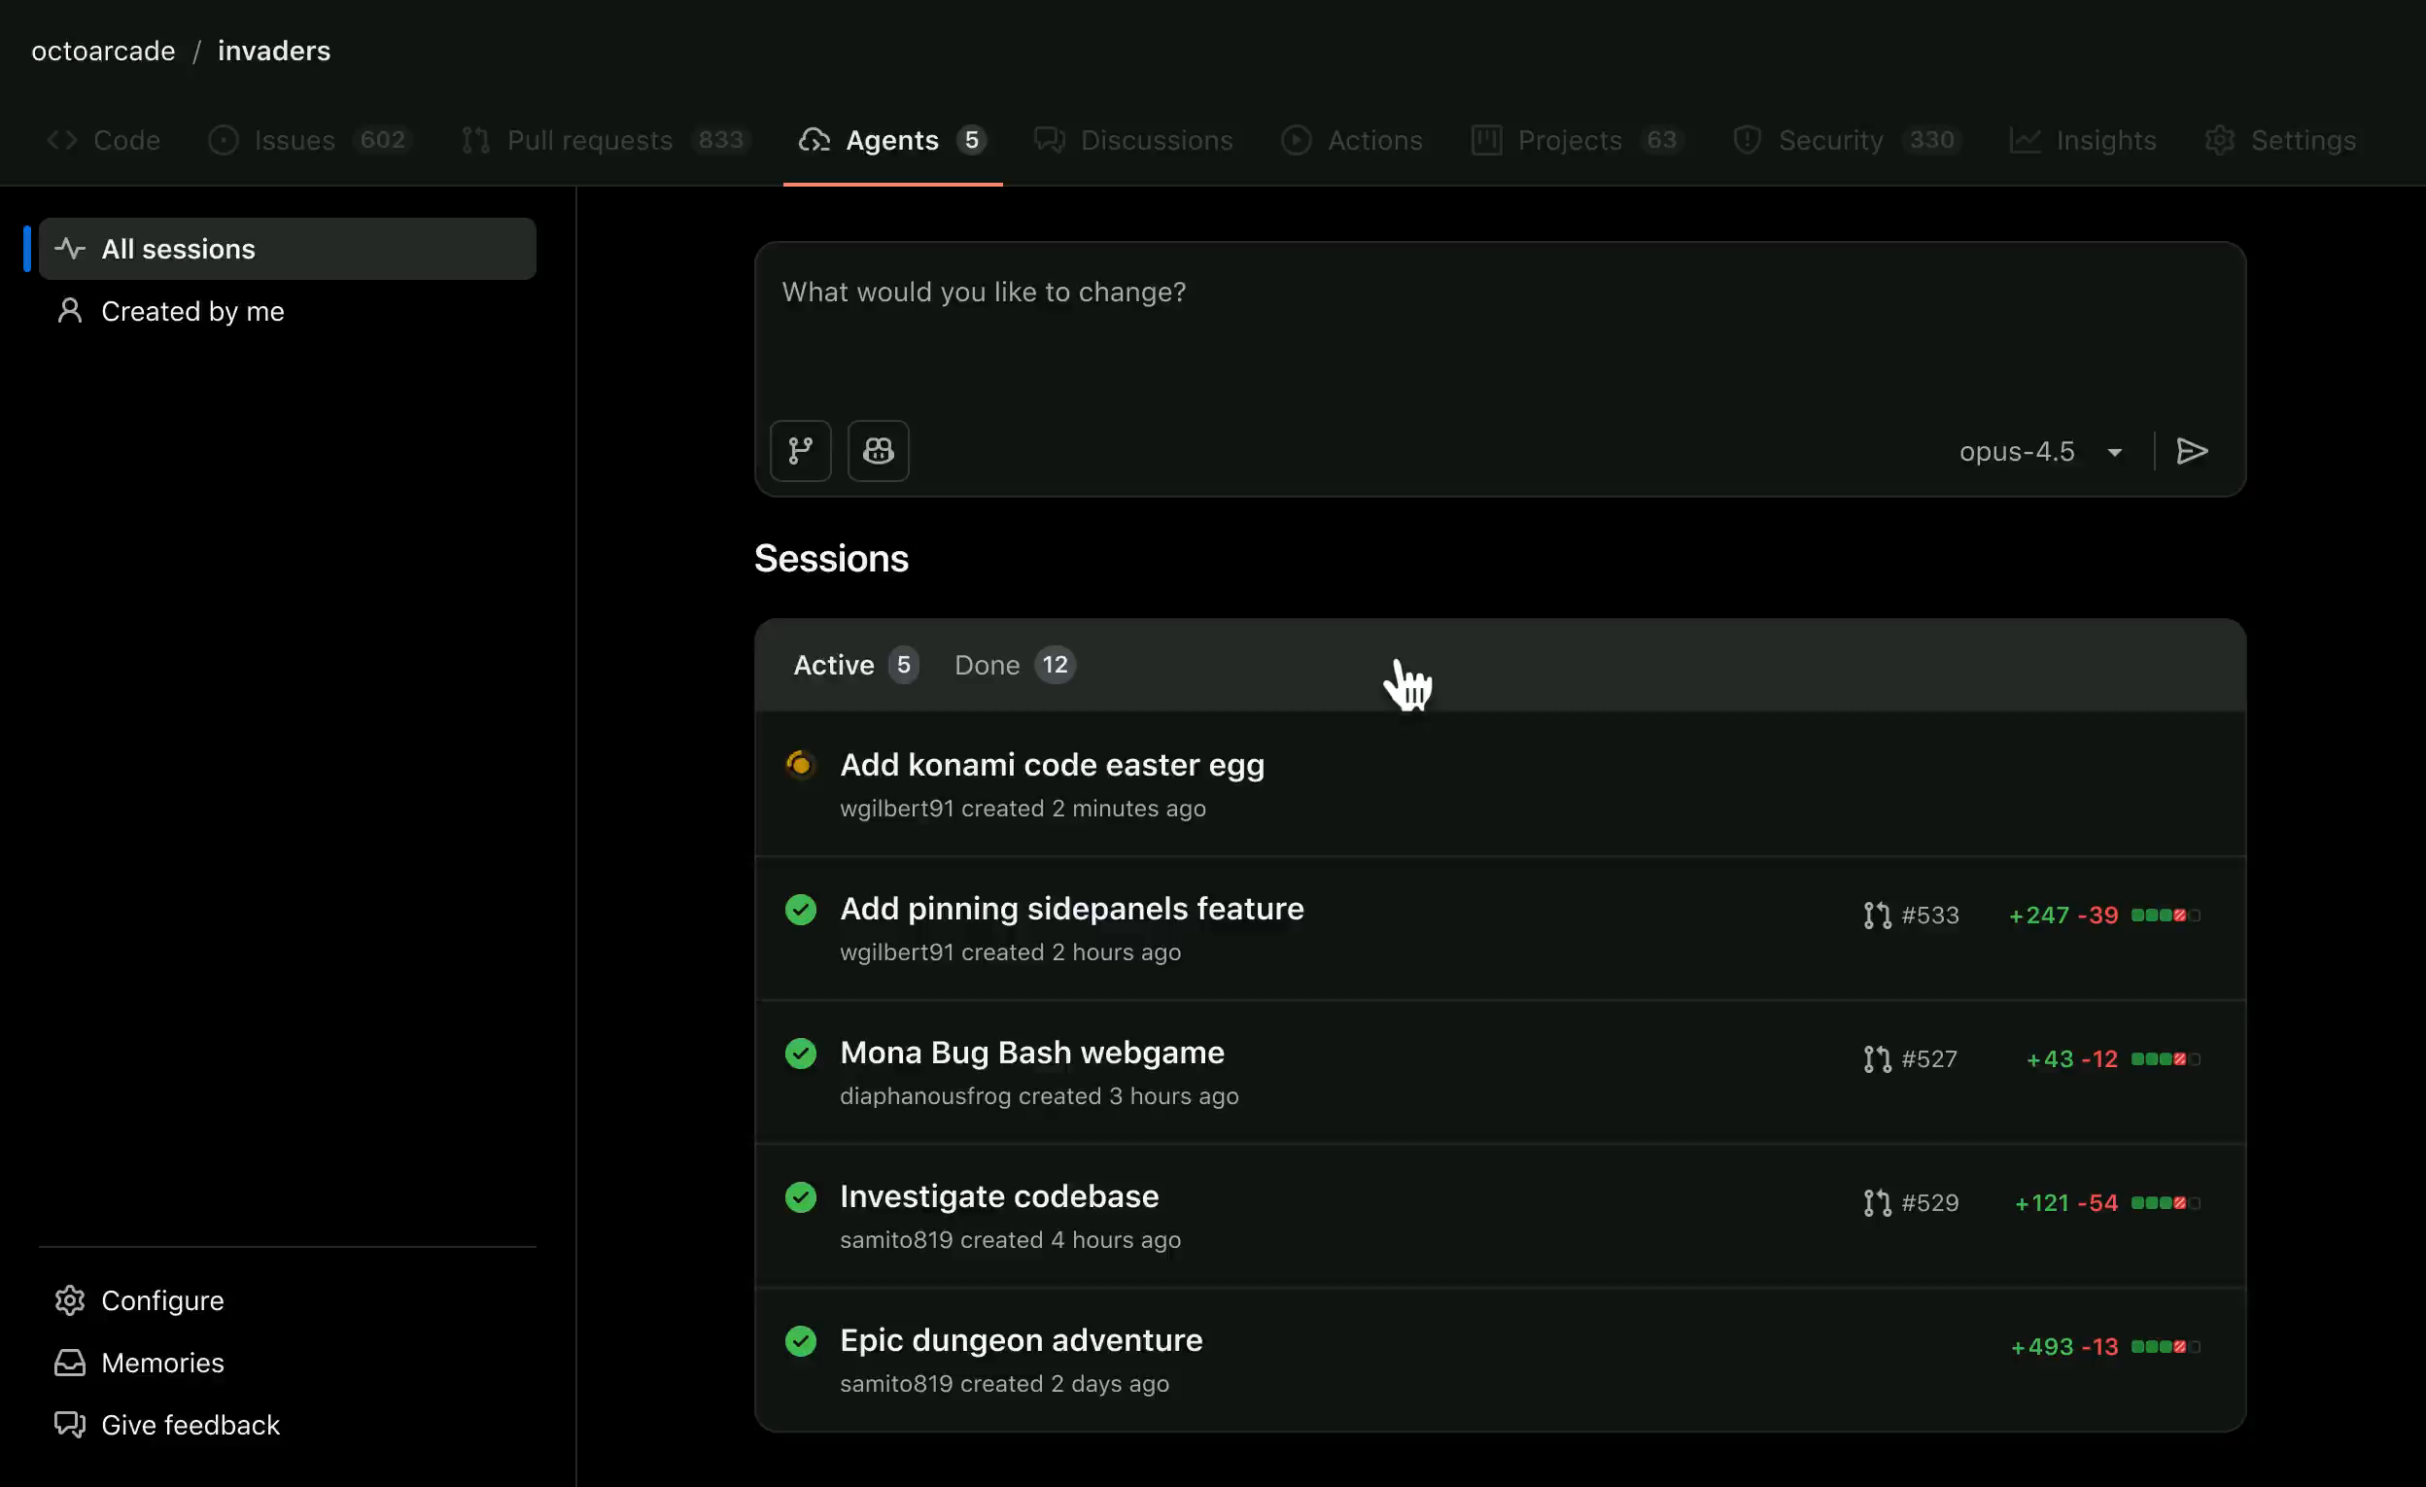Click the green check beside Mona Bug Bash
This screenshot has width=2426, height=1487.
(x=801, y=1053)
